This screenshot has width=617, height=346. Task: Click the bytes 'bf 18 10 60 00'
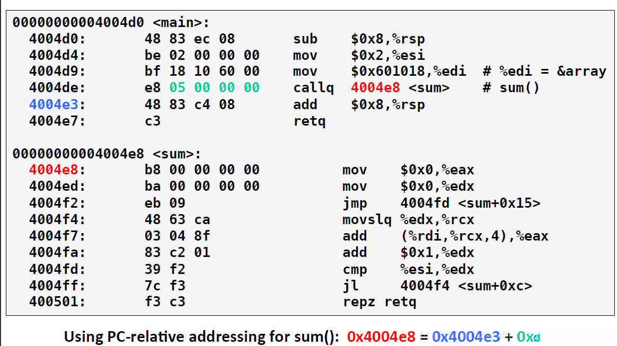click(202, 71)
